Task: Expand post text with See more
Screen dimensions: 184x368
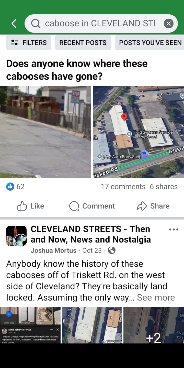Action: tap(156, 297)
